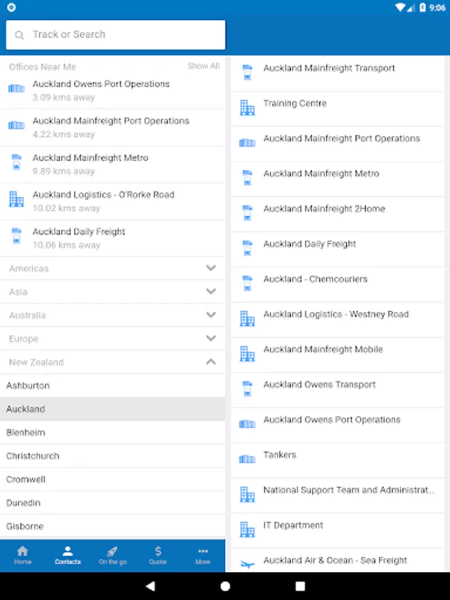
Task: Tap the Android Back button
Action: 151,586
